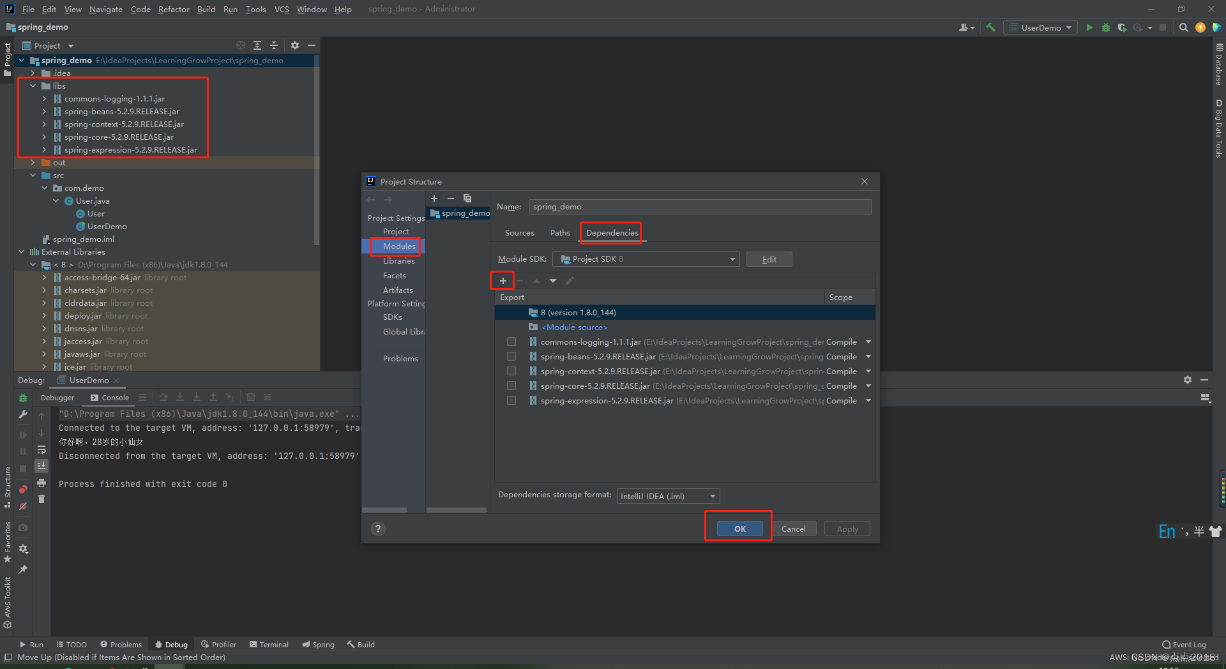Image resolution: width=1226 pixels, height=669 pixels.
Task: Copy module icon in Project Structure dialog
Action: pos(467,199)
